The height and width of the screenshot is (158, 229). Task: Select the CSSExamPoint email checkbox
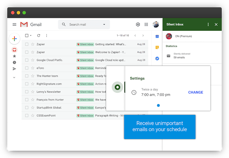coord(27,115)
